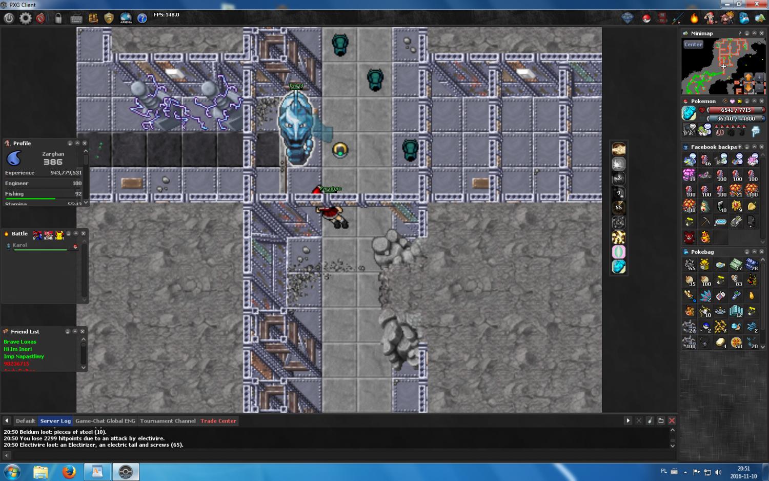Open the Game-Chat Global ENG tab
Viewport: 769px width, 481px height.
pos(105,421)
